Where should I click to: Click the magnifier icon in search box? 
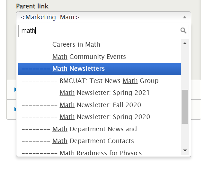coord(183,31)
